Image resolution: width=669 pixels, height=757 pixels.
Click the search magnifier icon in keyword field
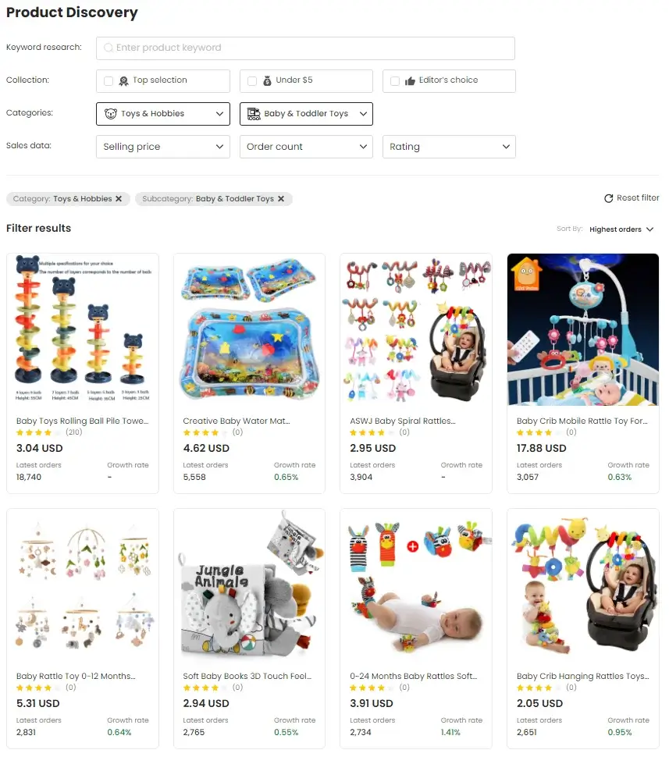109,48
